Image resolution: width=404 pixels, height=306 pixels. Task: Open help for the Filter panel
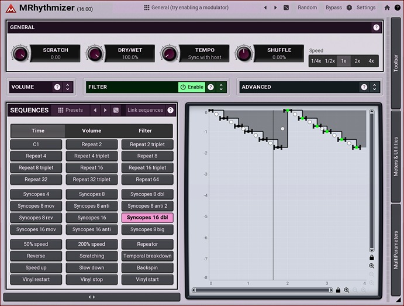point(210,87)
